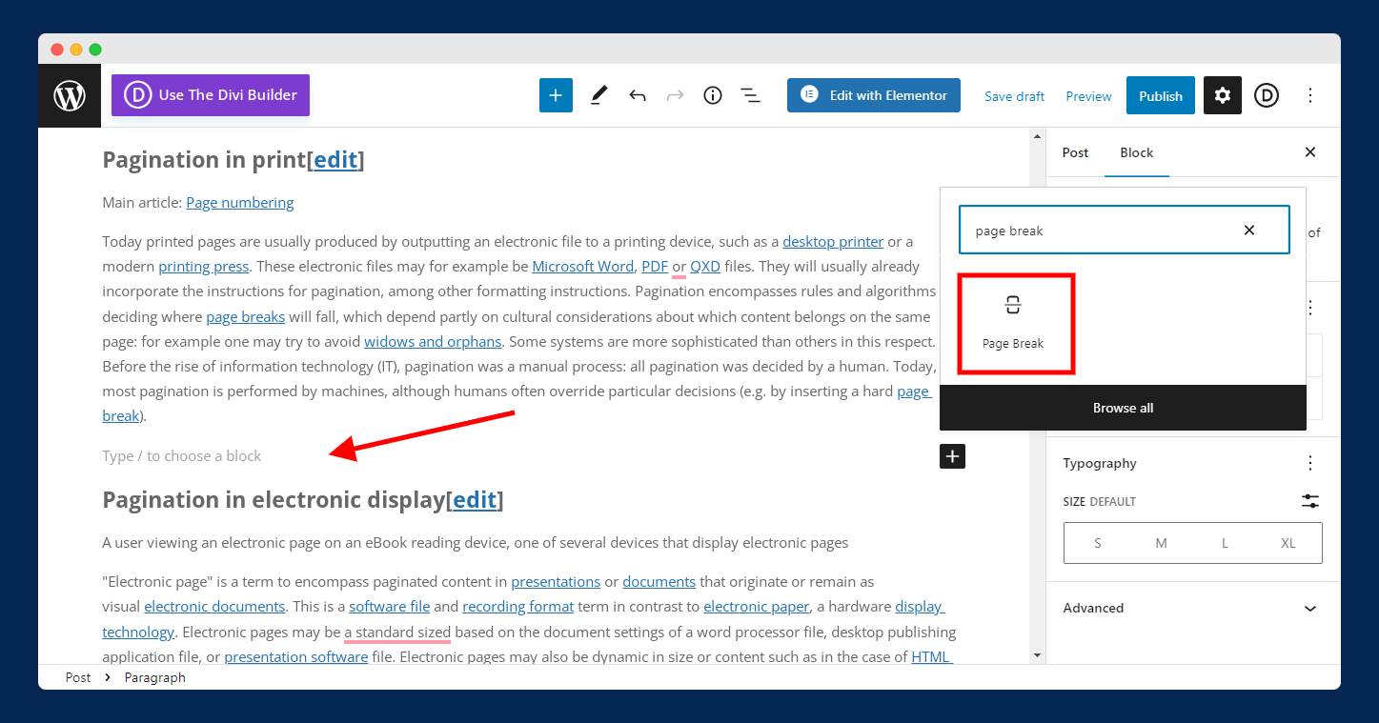Select font size XL
The image size is (1379, 723).
click(x=1288, y=543)
